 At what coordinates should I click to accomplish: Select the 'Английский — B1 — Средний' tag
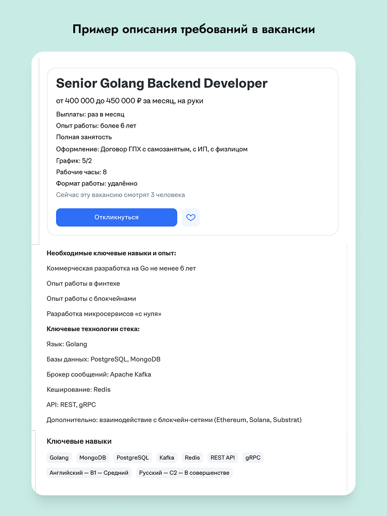click(89, 473)
